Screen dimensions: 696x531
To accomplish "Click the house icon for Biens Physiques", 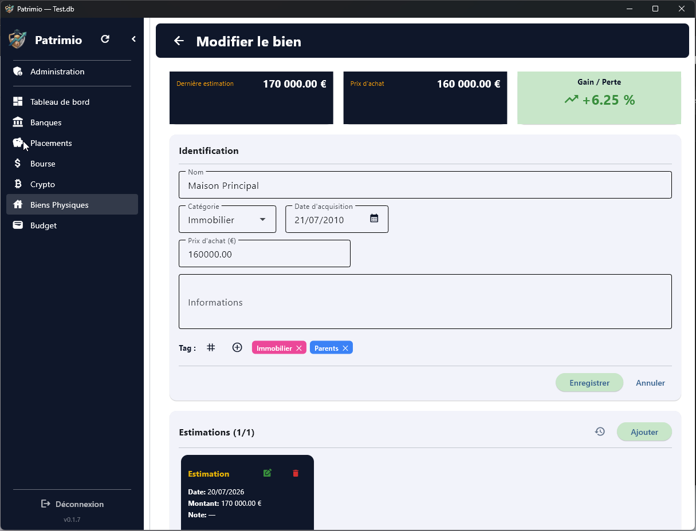I will click(x=18, y=205).
